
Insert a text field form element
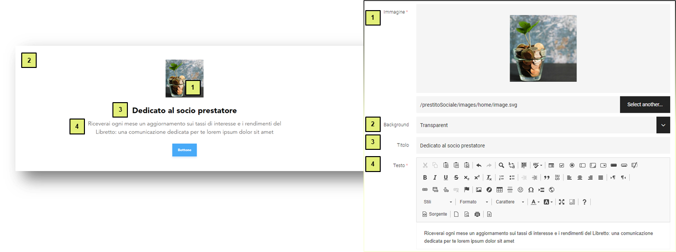click(x=582, y=165)
